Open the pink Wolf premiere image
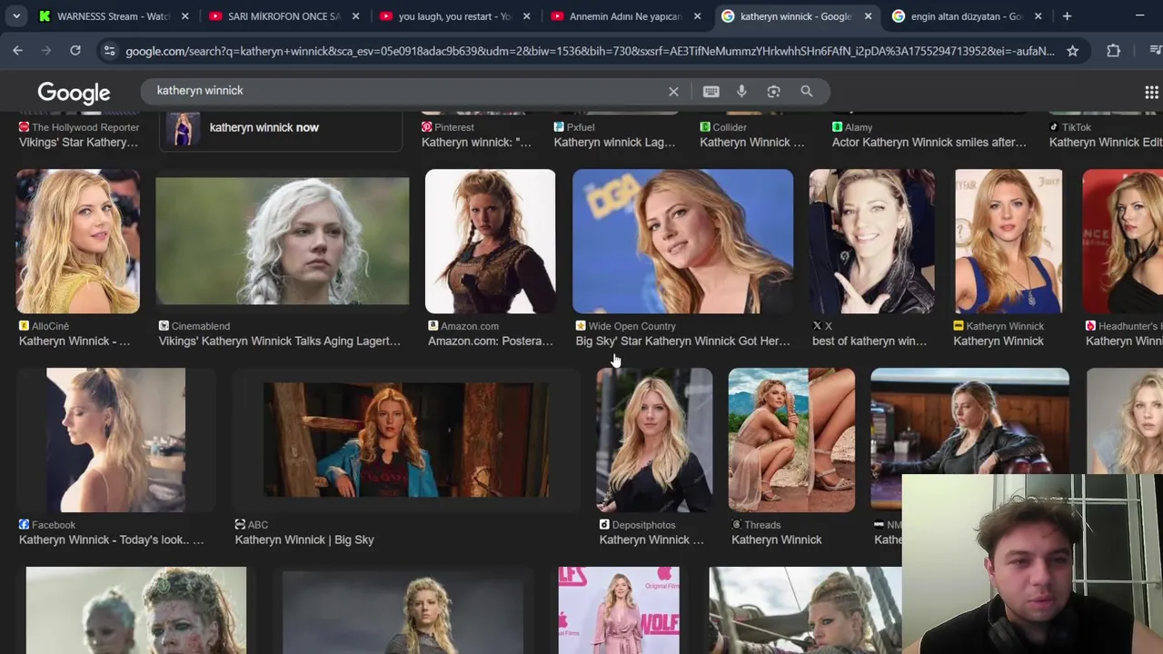 (x=619, y=610)
